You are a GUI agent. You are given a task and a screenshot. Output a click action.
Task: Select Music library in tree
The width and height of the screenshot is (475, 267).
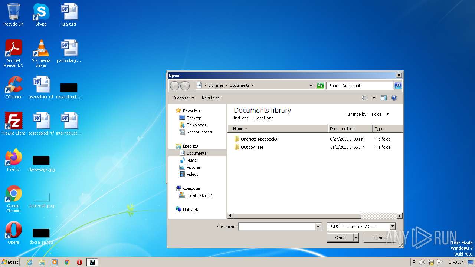188,160
